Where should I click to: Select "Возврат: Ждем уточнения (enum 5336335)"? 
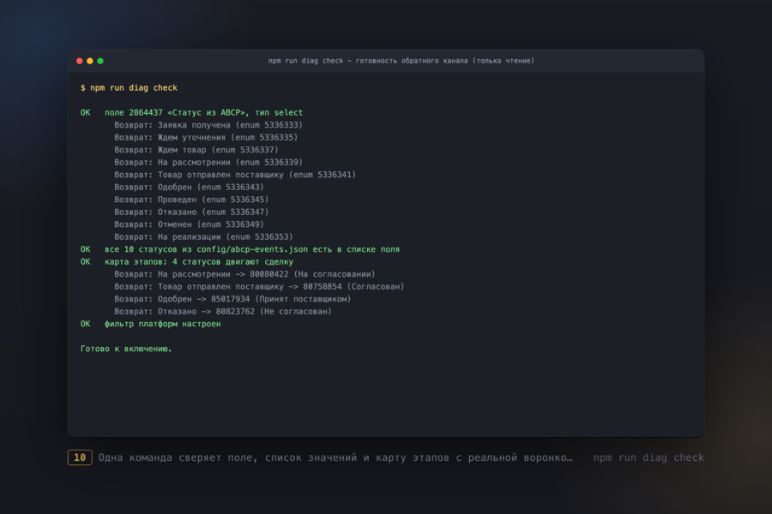click(206, 137)
